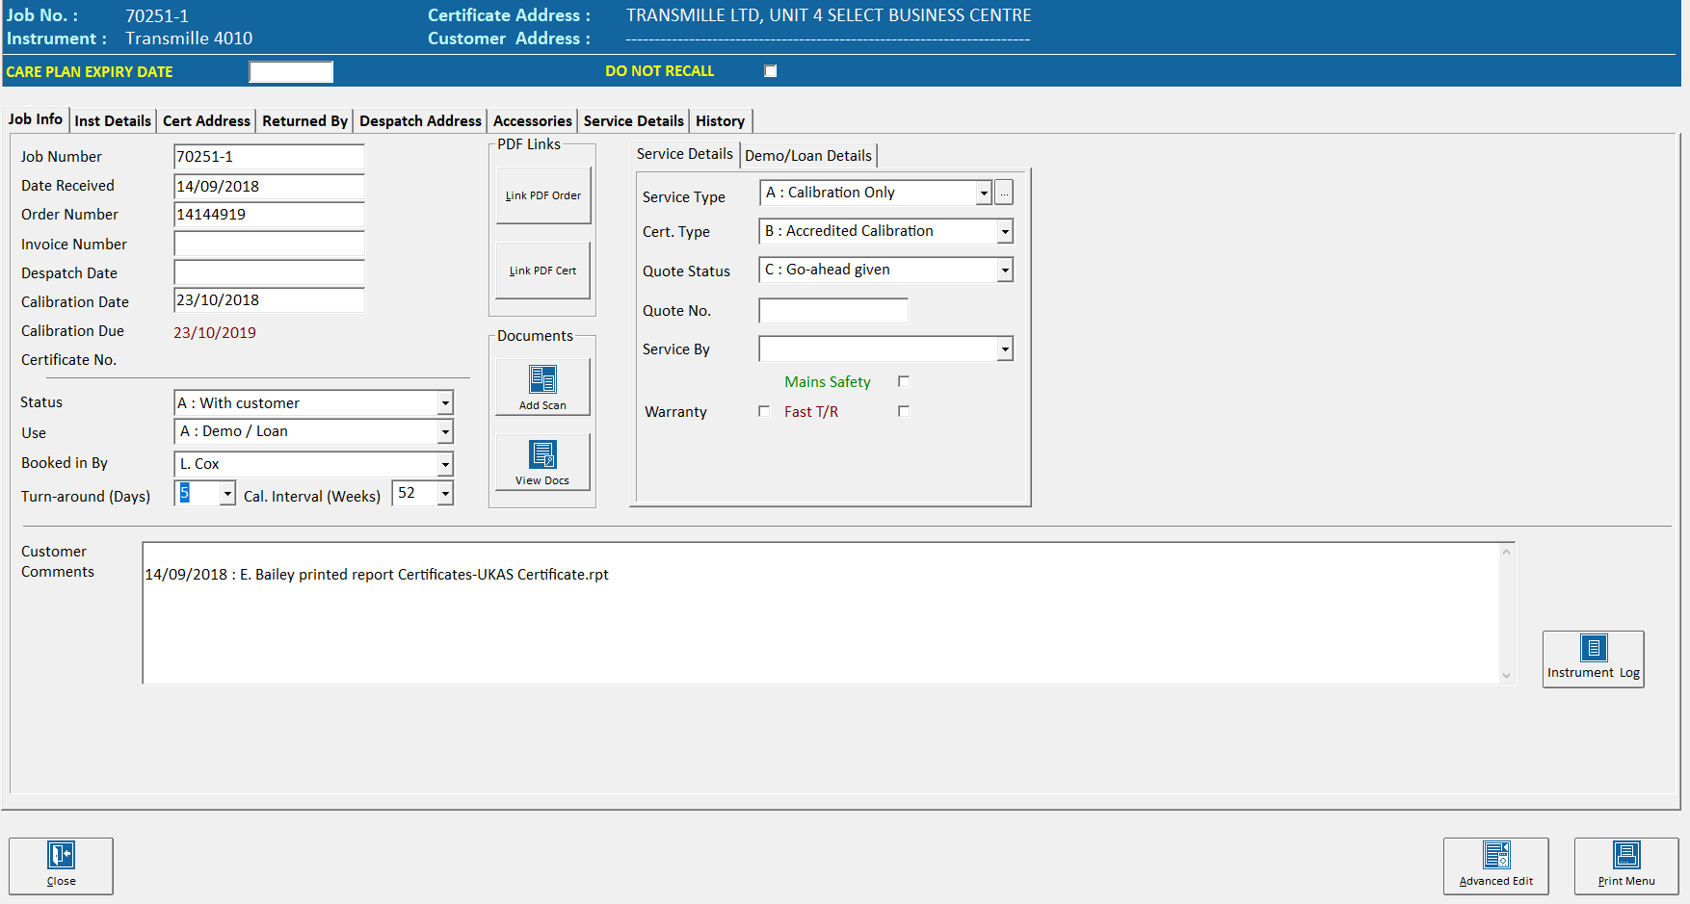Click the Close door icon button
Viewport: 1690px width, 904px height.
pyautogui.click(x=61, y=865)
